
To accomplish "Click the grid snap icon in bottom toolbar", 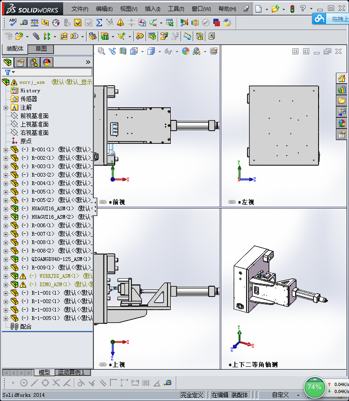I will tap(146, 383).
